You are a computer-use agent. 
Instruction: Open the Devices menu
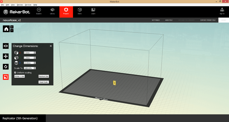tap(20, 5)
